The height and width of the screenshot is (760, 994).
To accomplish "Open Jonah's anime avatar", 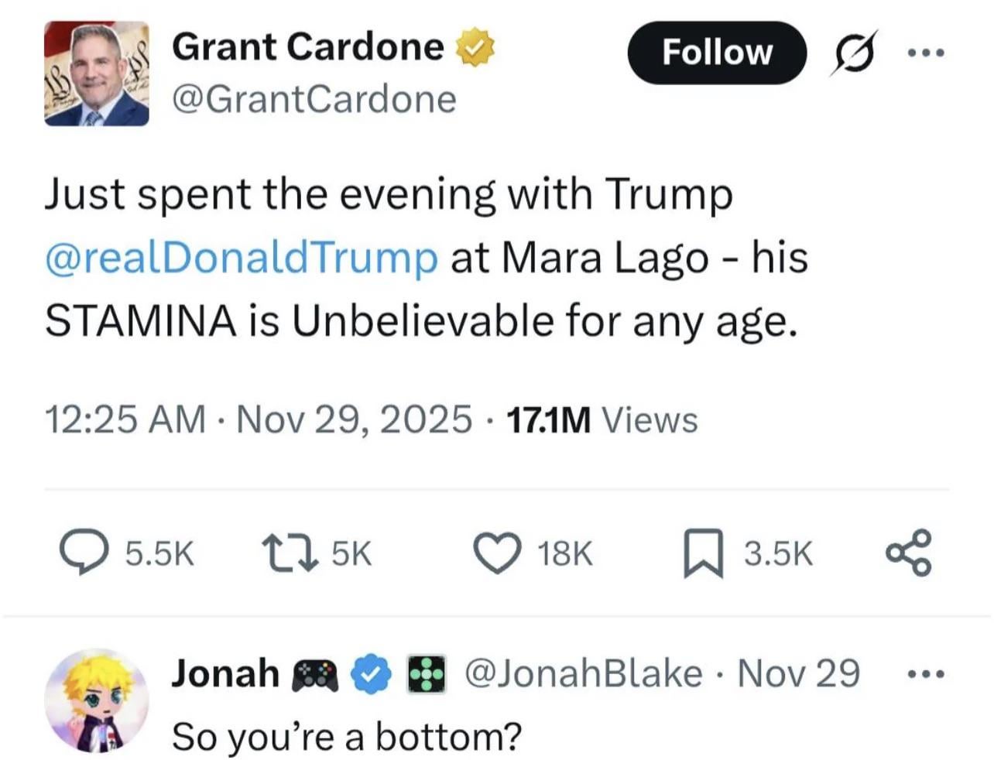I will pyautogui.click(x=96, y=701).
